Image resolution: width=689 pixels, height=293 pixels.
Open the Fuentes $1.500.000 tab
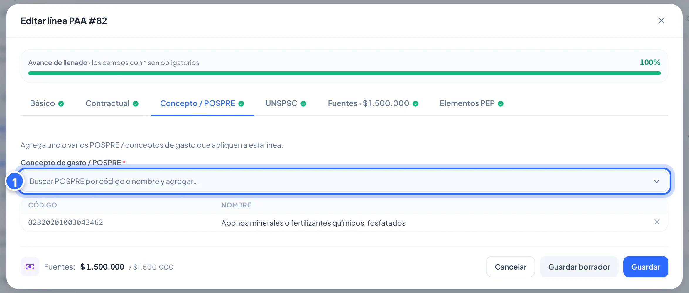tap(373, 103)
